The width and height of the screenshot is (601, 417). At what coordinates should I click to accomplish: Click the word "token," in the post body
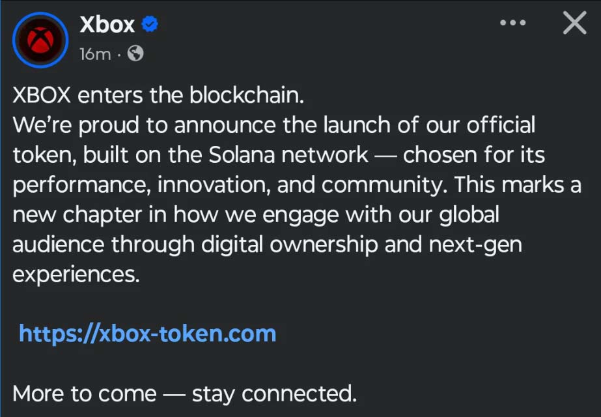pyautogui.click(x=42, y=154)
